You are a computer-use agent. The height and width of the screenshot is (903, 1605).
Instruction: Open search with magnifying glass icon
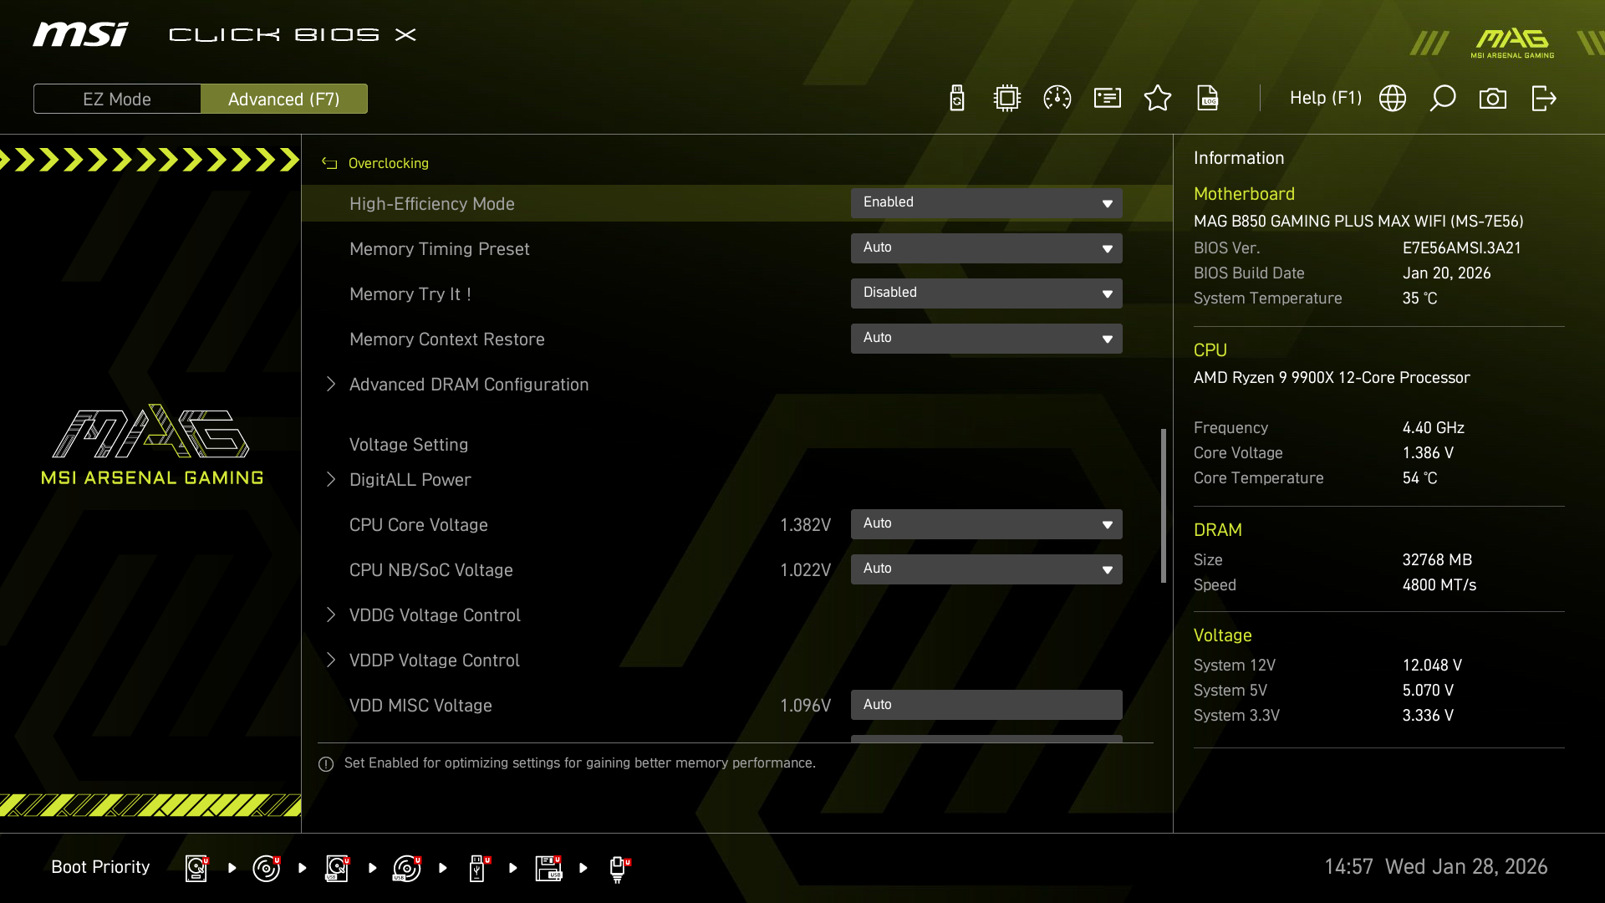[1443, 99]
